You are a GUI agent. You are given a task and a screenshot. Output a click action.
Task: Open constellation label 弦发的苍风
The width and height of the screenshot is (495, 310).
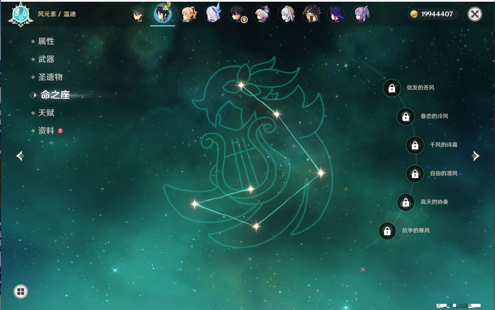421,88
